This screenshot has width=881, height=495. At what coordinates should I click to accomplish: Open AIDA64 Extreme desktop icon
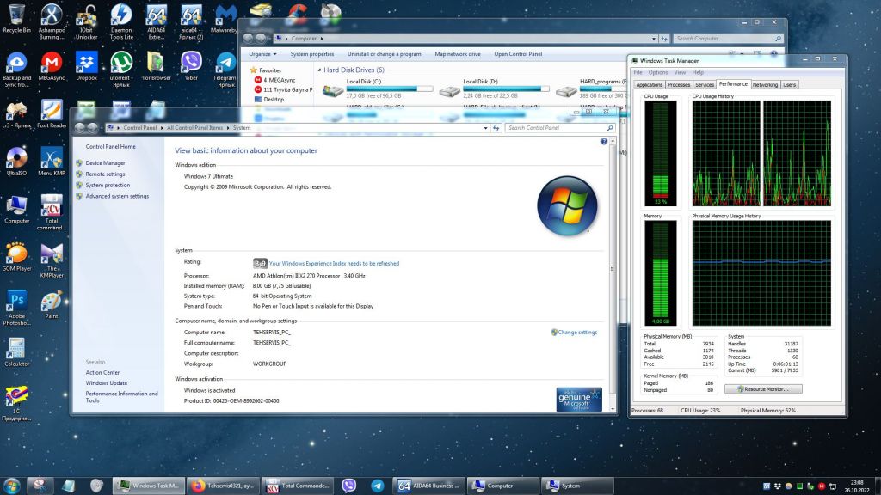pos(157,21)
